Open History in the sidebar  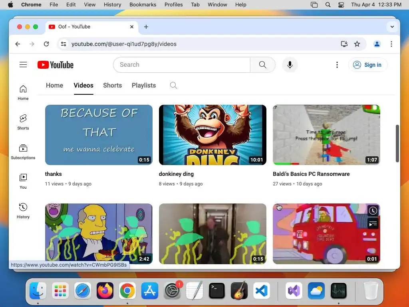point(23,211)
